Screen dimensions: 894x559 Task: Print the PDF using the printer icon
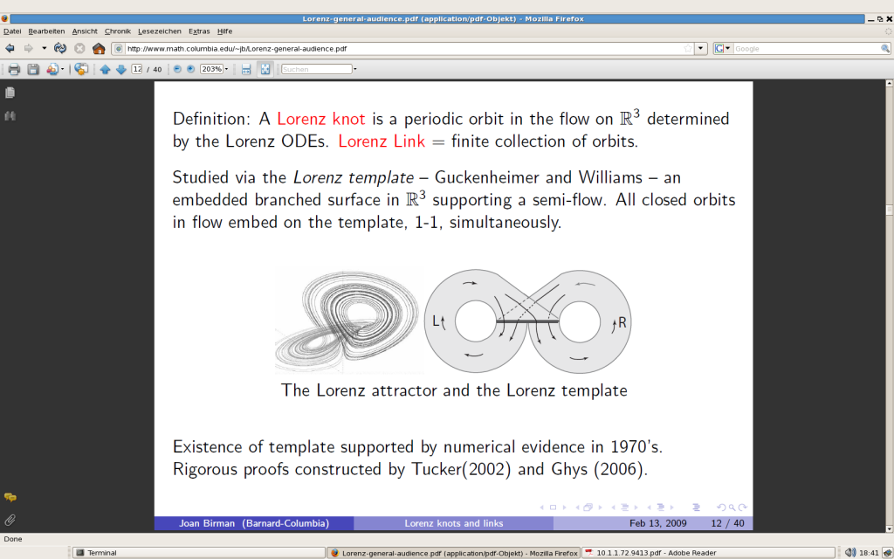click(14, 69)
